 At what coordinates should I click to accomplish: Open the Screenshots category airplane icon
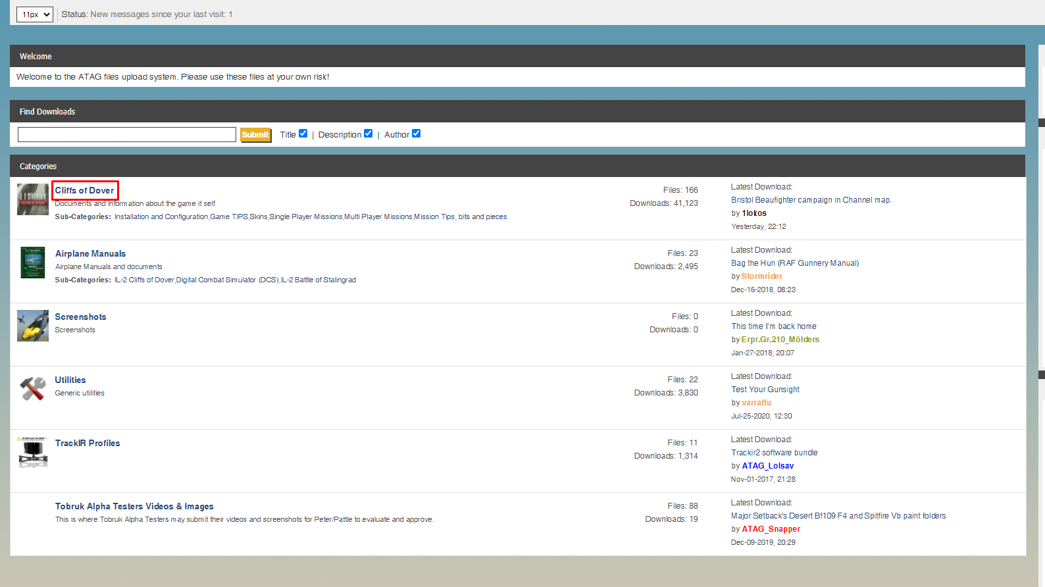[x=33, y=326]
